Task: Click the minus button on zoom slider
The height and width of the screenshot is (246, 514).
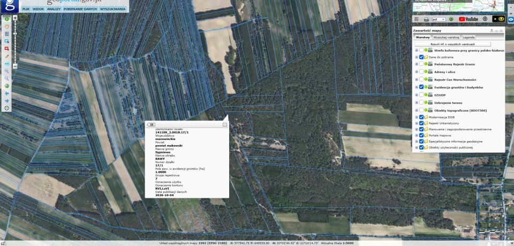Action: click(15, 66)
